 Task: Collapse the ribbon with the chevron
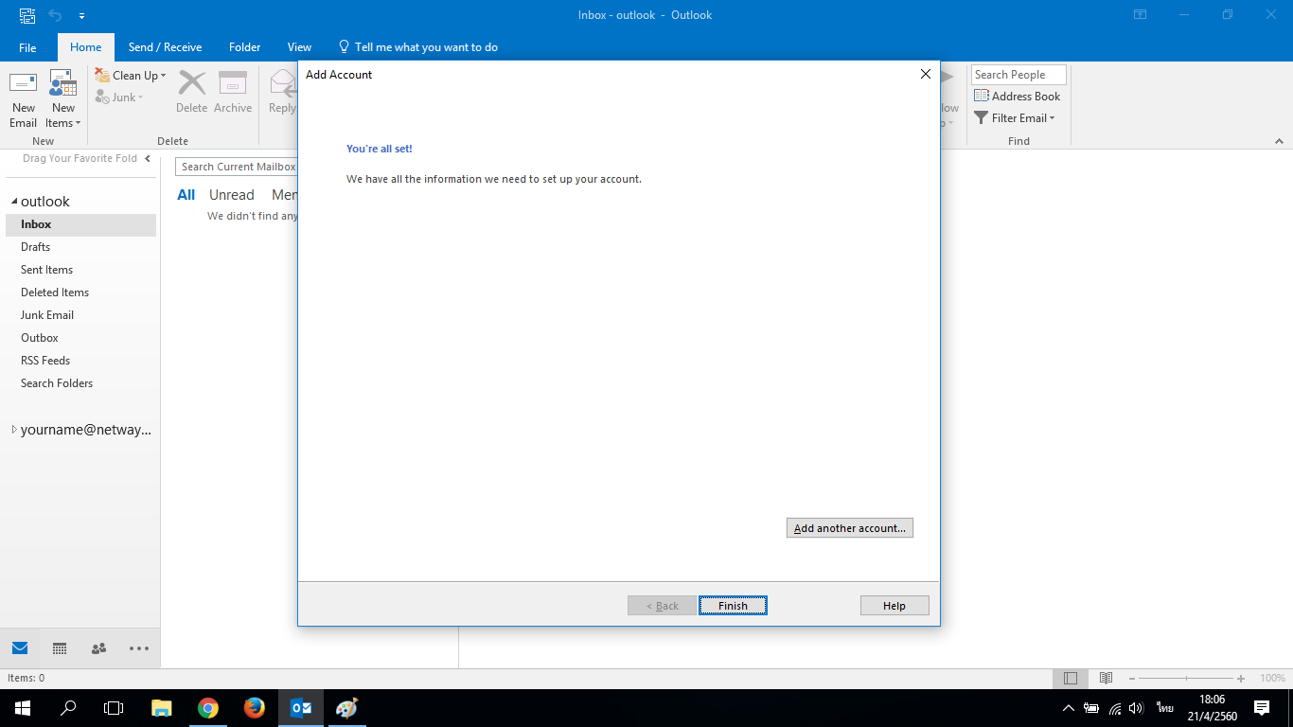coord(1279,141)
